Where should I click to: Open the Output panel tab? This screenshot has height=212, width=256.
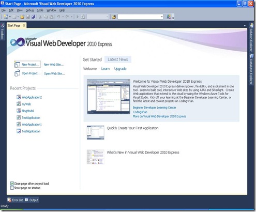click(32, 200)
